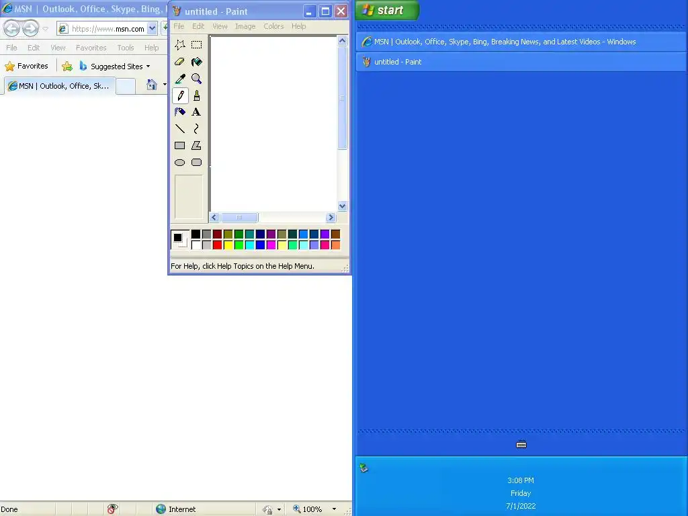
Task: Click the Paint horizontal scroll right arrow
Action: pos(331,217)
